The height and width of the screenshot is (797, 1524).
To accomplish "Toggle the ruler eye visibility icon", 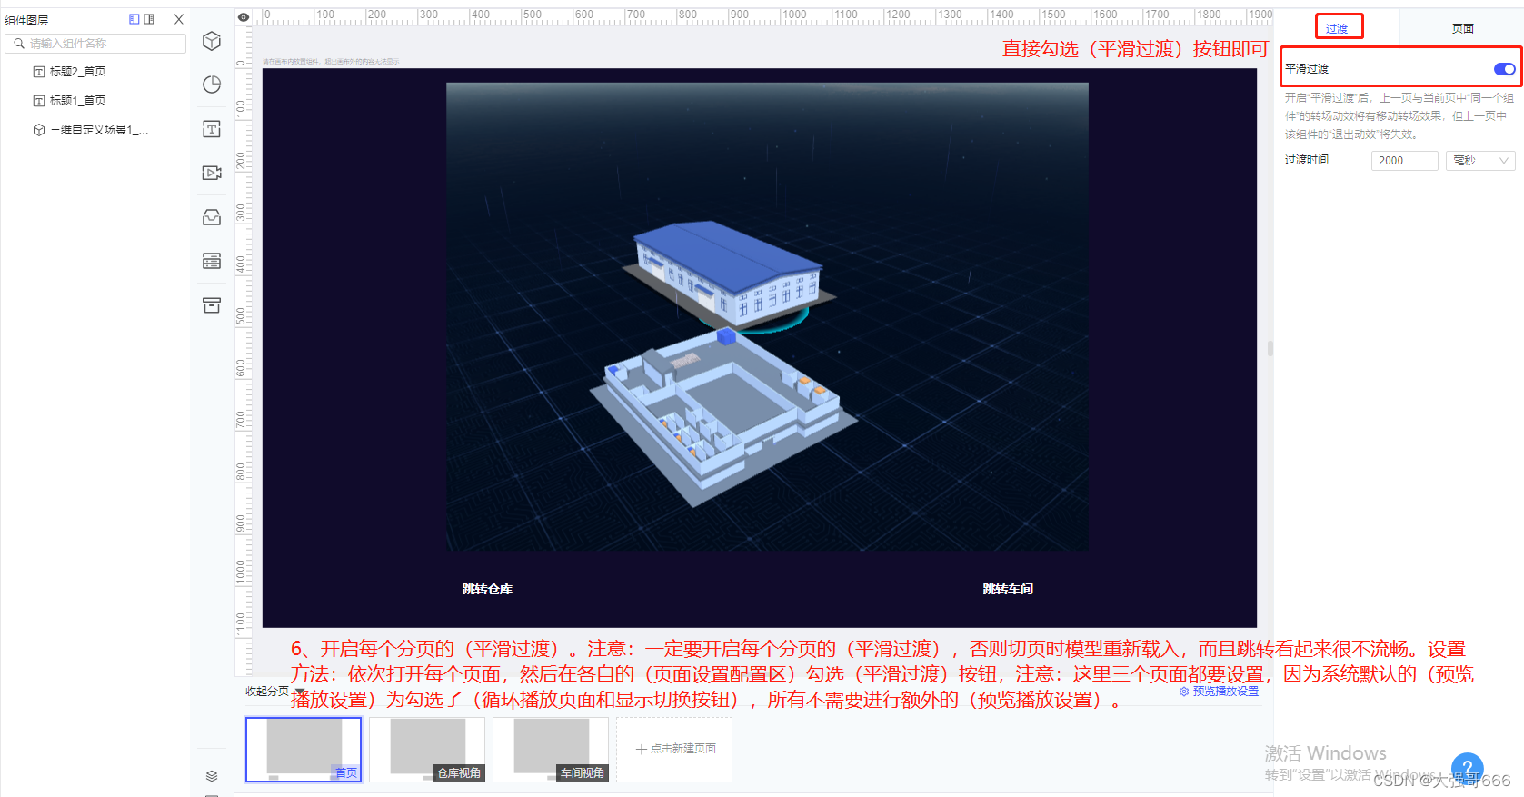I will [244, 16].
